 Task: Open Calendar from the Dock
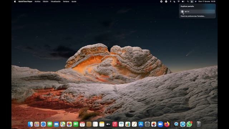82,124
